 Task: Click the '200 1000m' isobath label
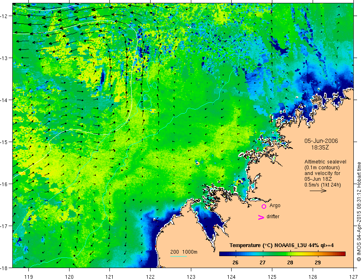(184, 252)
